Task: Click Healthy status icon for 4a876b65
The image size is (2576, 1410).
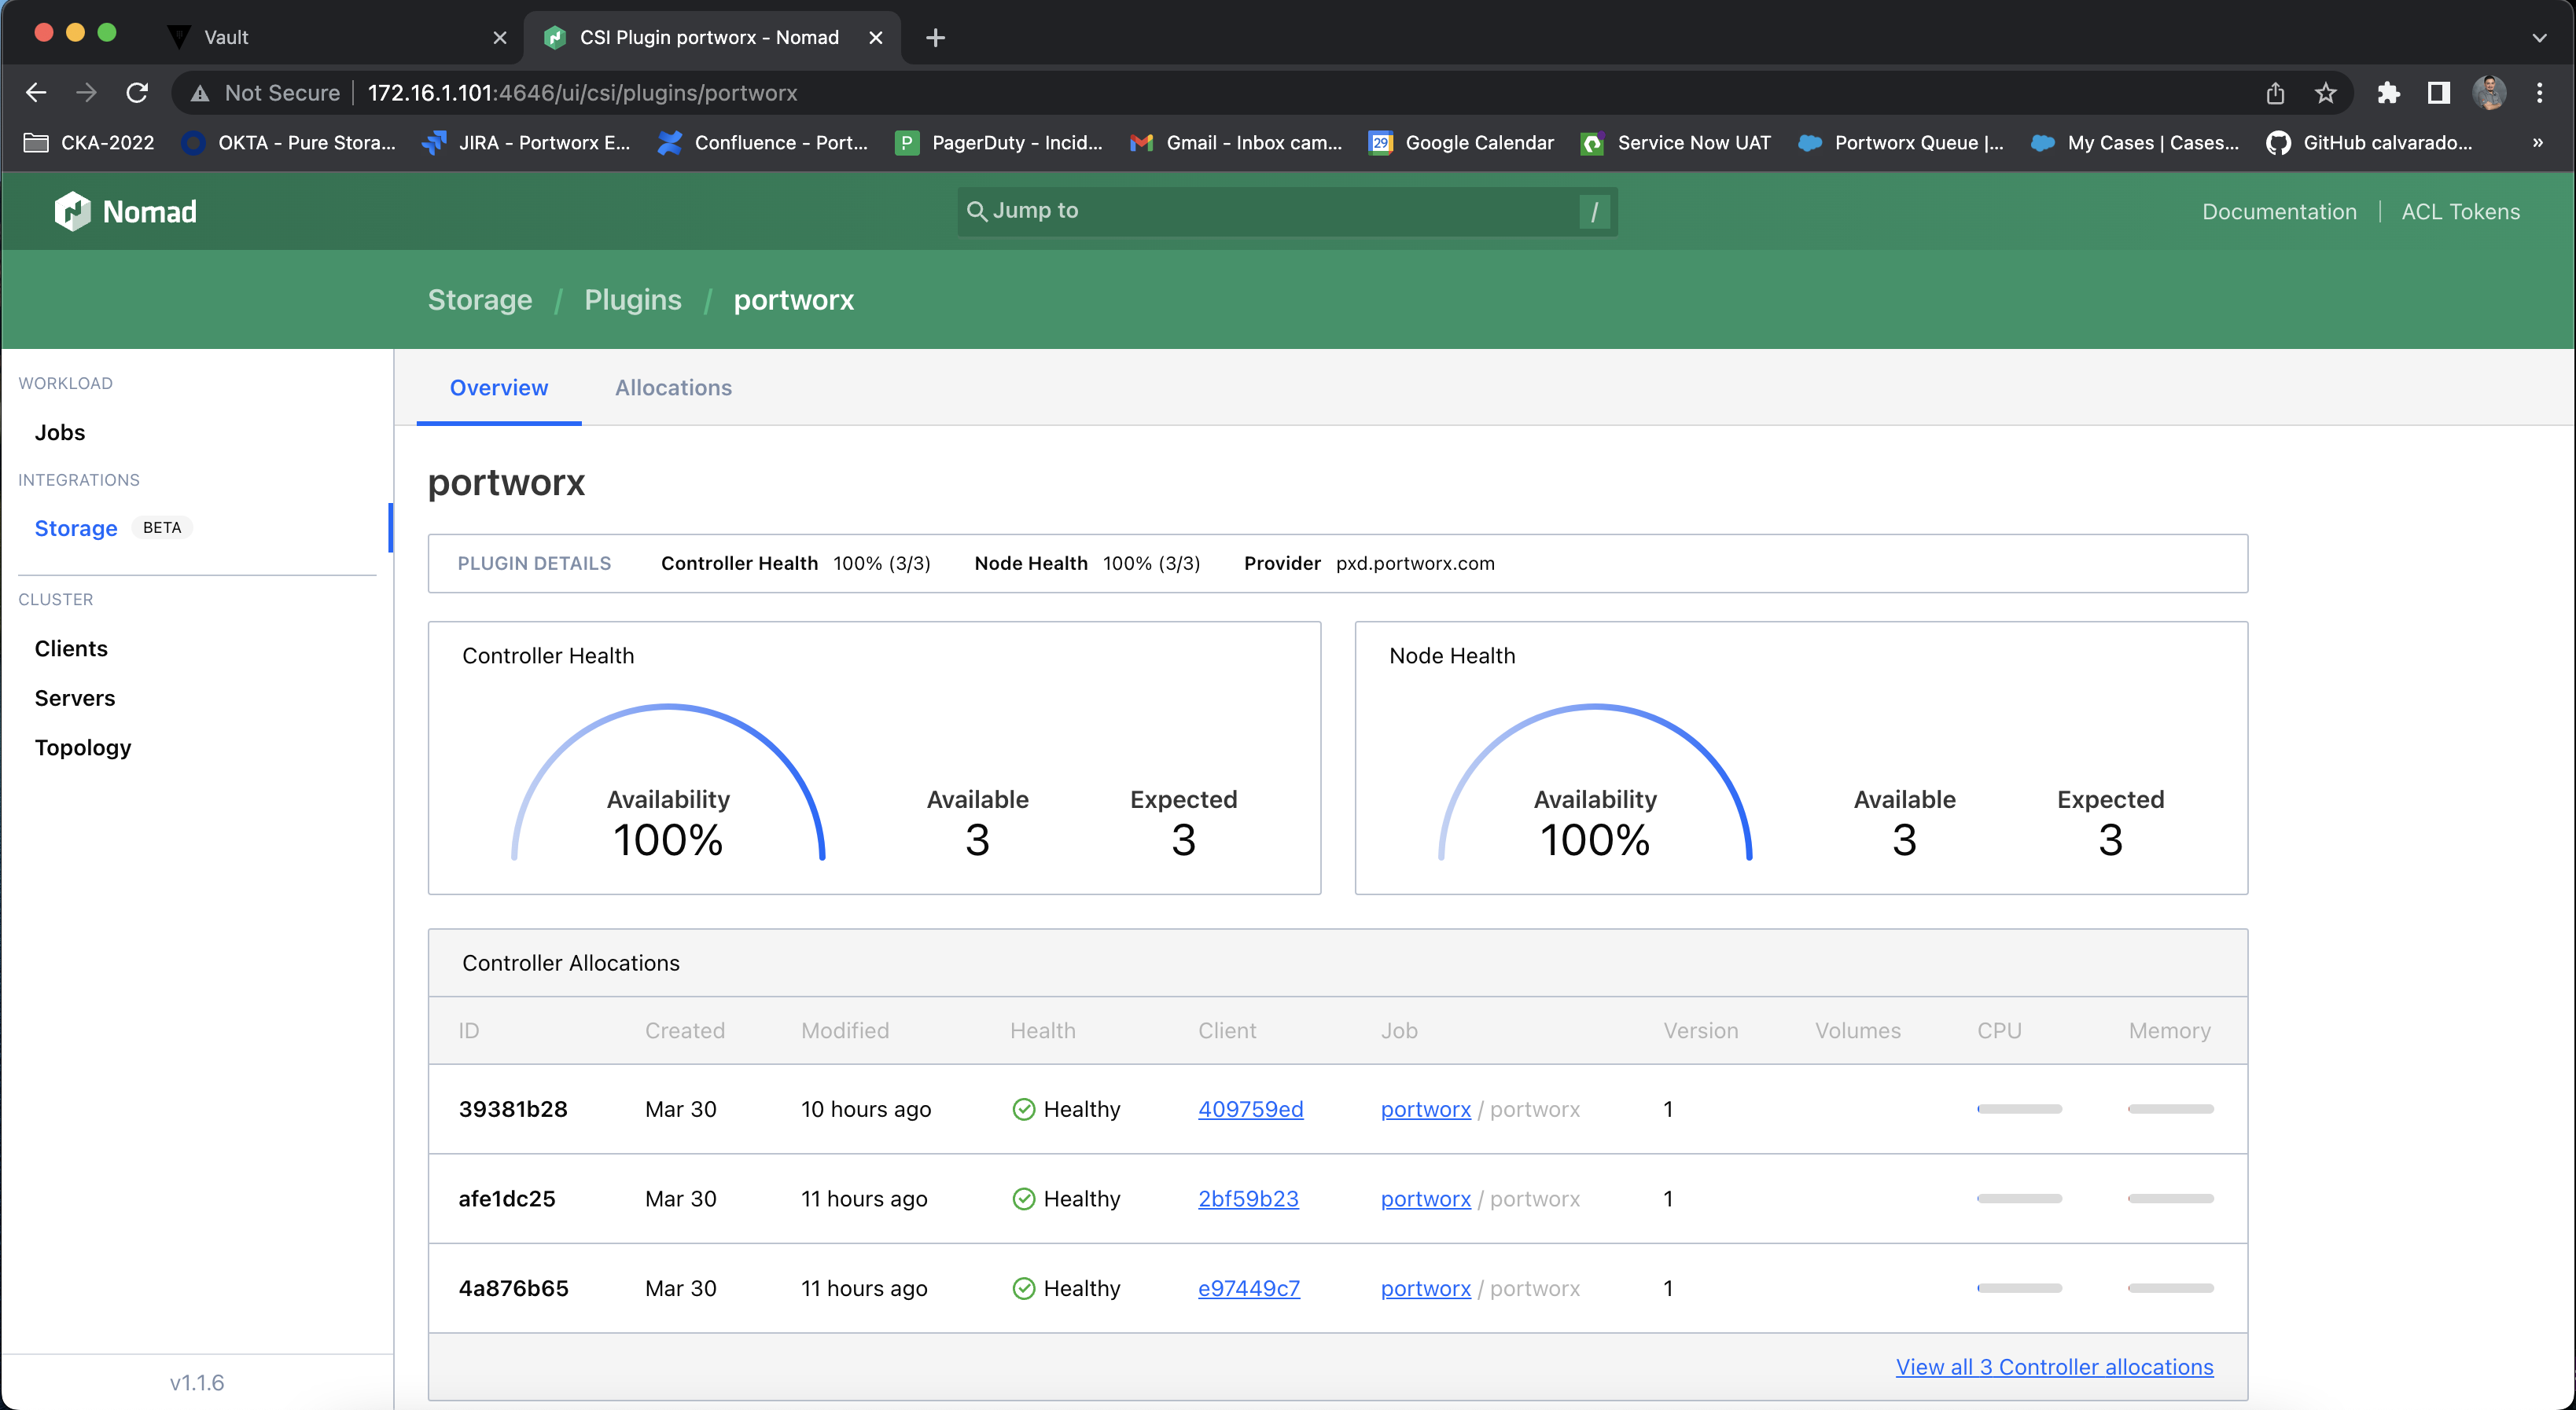Action: 1024,1289
